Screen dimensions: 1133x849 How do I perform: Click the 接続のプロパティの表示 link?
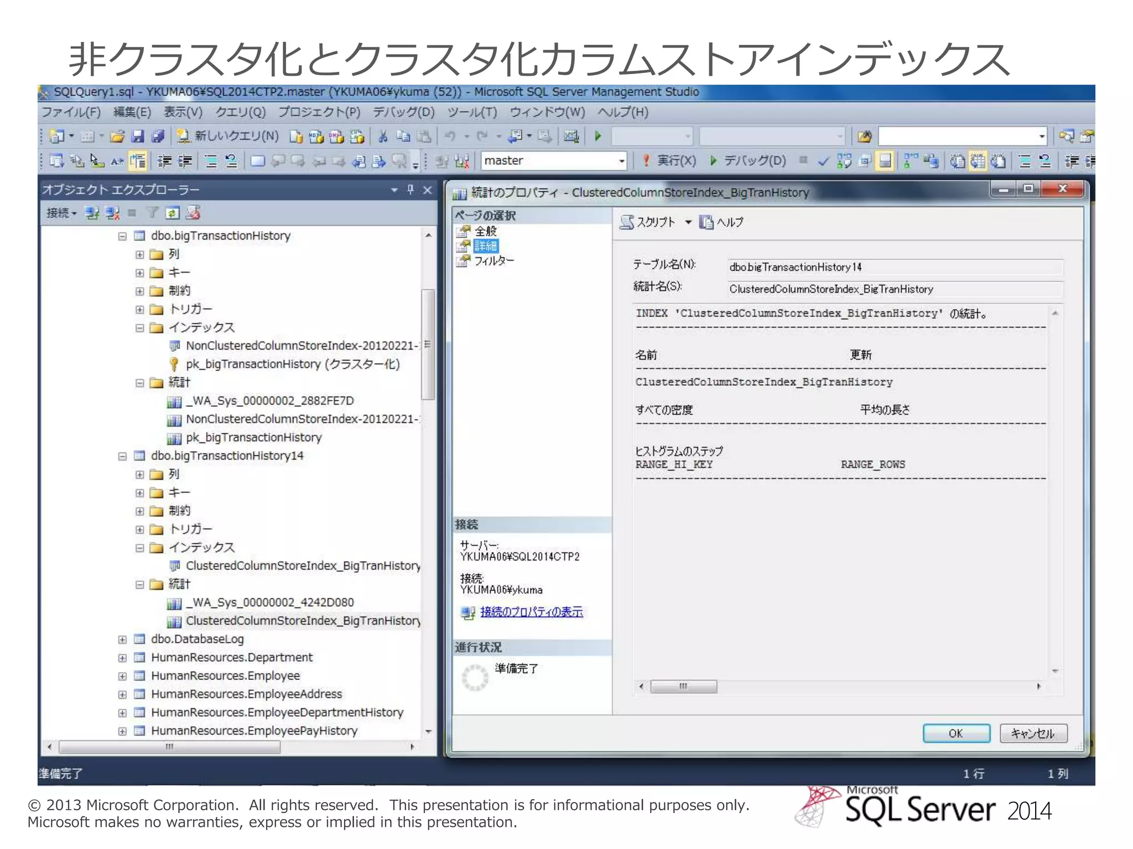tap(531, 612)
